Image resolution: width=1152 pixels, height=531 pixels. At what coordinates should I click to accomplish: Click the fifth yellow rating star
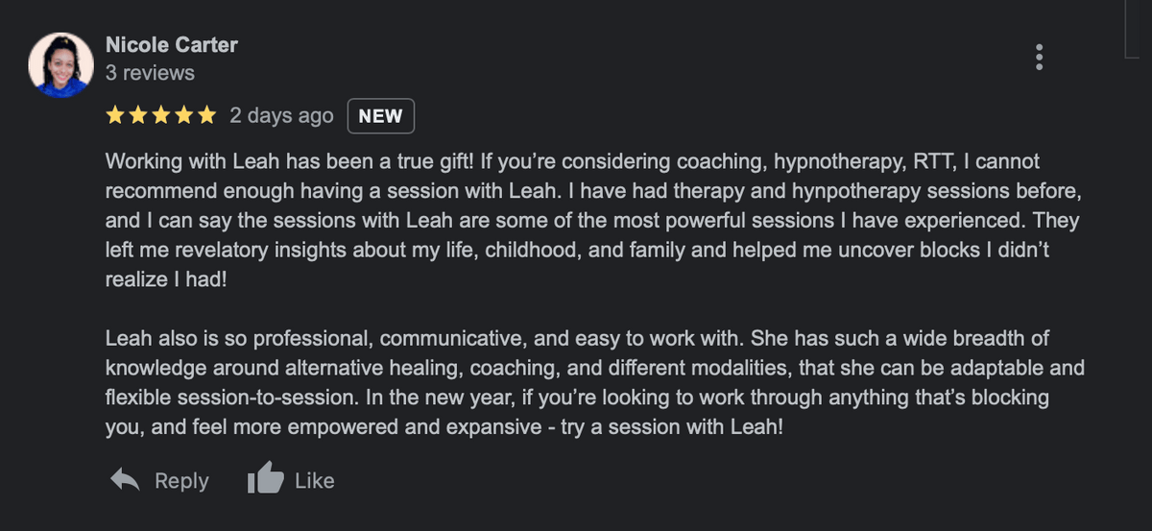click(207, 116)
